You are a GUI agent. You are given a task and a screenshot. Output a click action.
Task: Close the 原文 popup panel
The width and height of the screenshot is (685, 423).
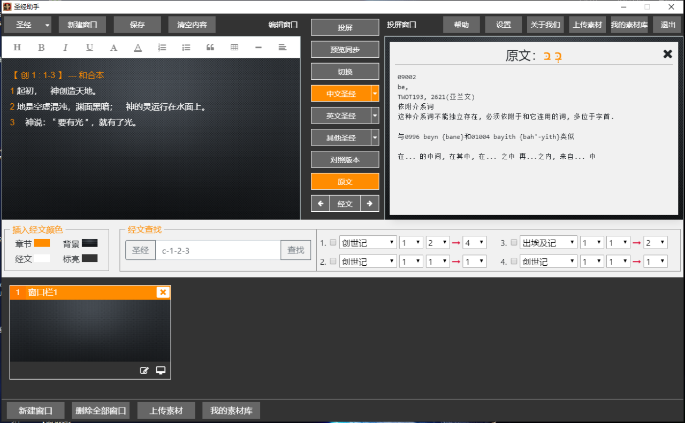667,54
